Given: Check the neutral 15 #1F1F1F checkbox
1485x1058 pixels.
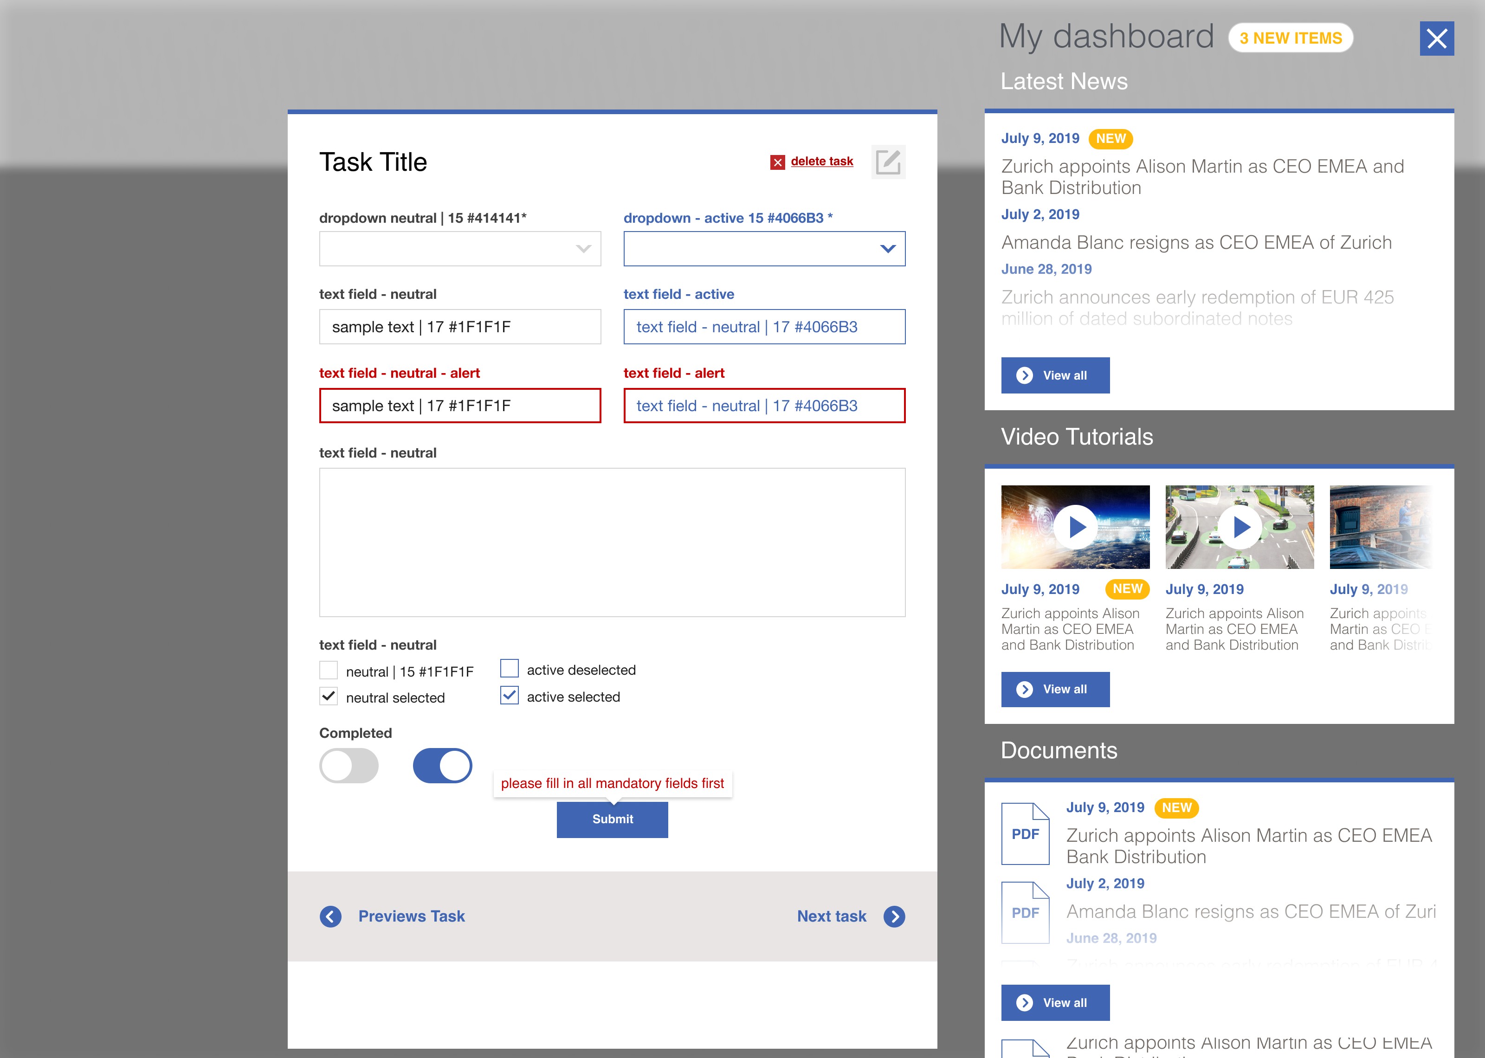Looking at the screenshot, I should pos(329,671).
